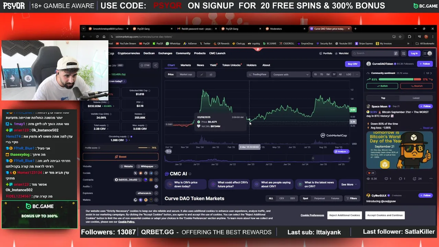Open the Telegram social link icon
The image size is (439, 247).
[151, 173]
